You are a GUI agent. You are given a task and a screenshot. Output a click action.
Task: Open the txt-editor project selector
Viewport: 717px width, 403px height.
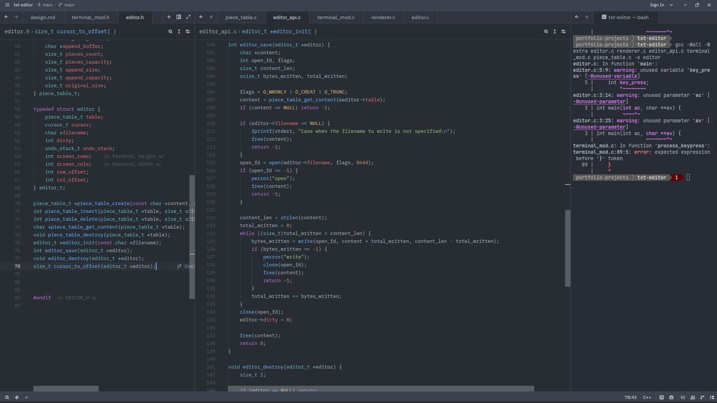coord(23,5)
